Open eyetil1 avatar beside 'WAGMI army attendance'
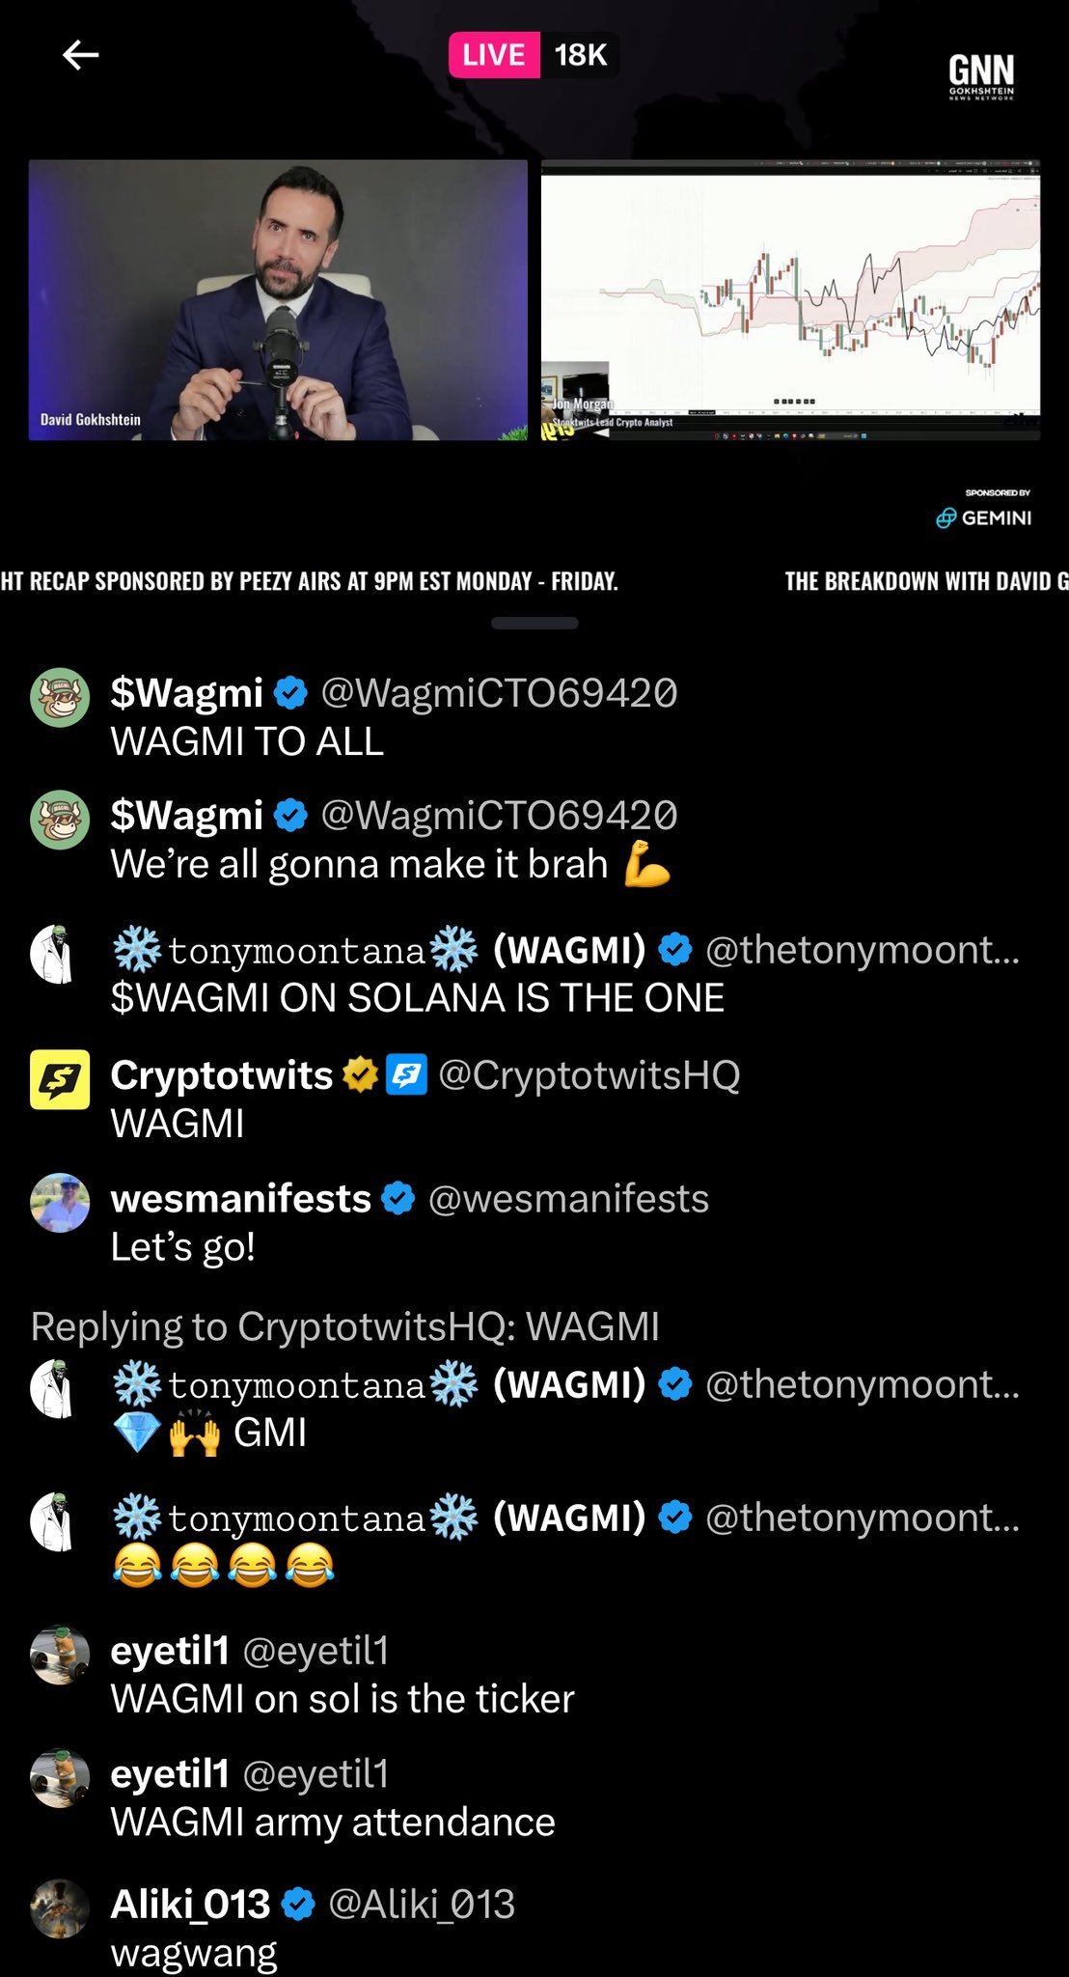Screen dimensions: 1069x1977 tap(60, 1778)
